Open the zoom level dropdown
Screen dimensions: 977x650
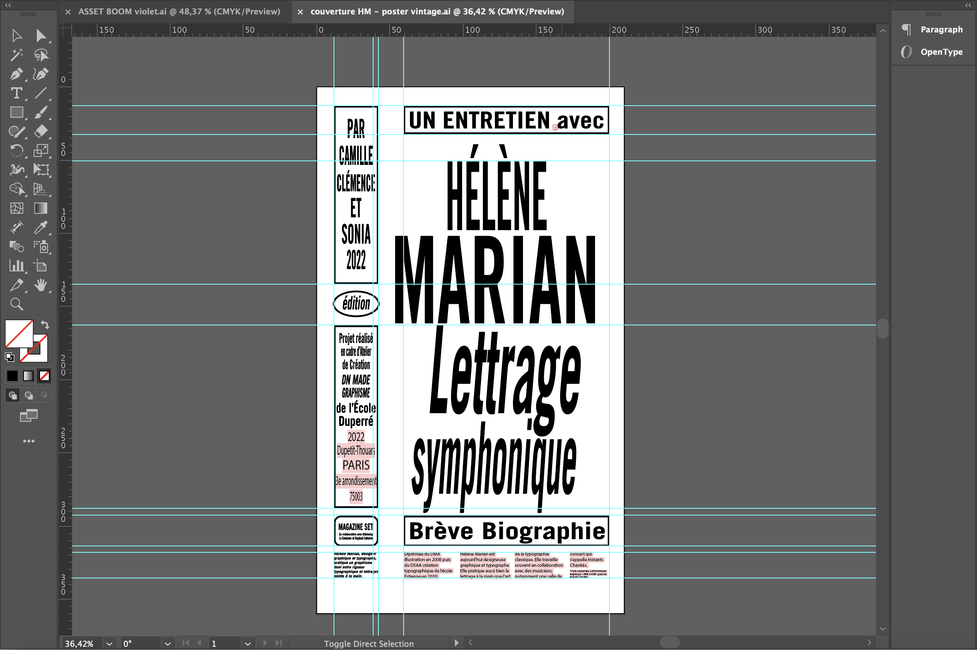pos(109,644)
